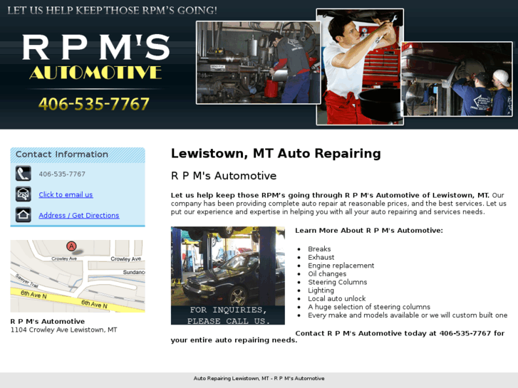
Task: Click the 'For inquiries, please call us' car image
Action: pos(228,276)
